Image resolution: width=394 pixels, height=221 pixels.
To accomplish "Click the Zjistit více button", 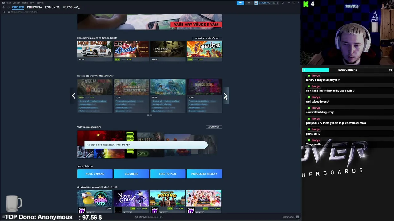I will (214, 127).
